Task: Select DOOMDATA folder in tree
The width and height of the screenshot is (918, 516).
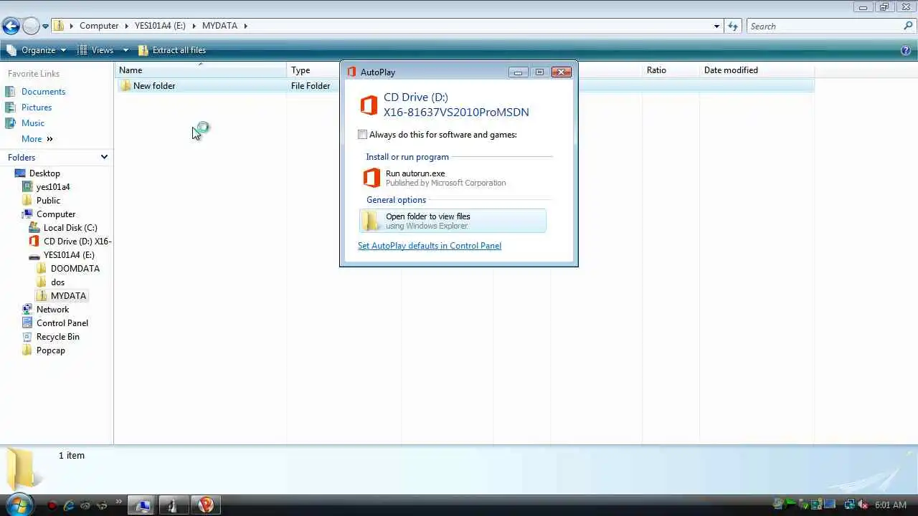Action: point(75,269)
